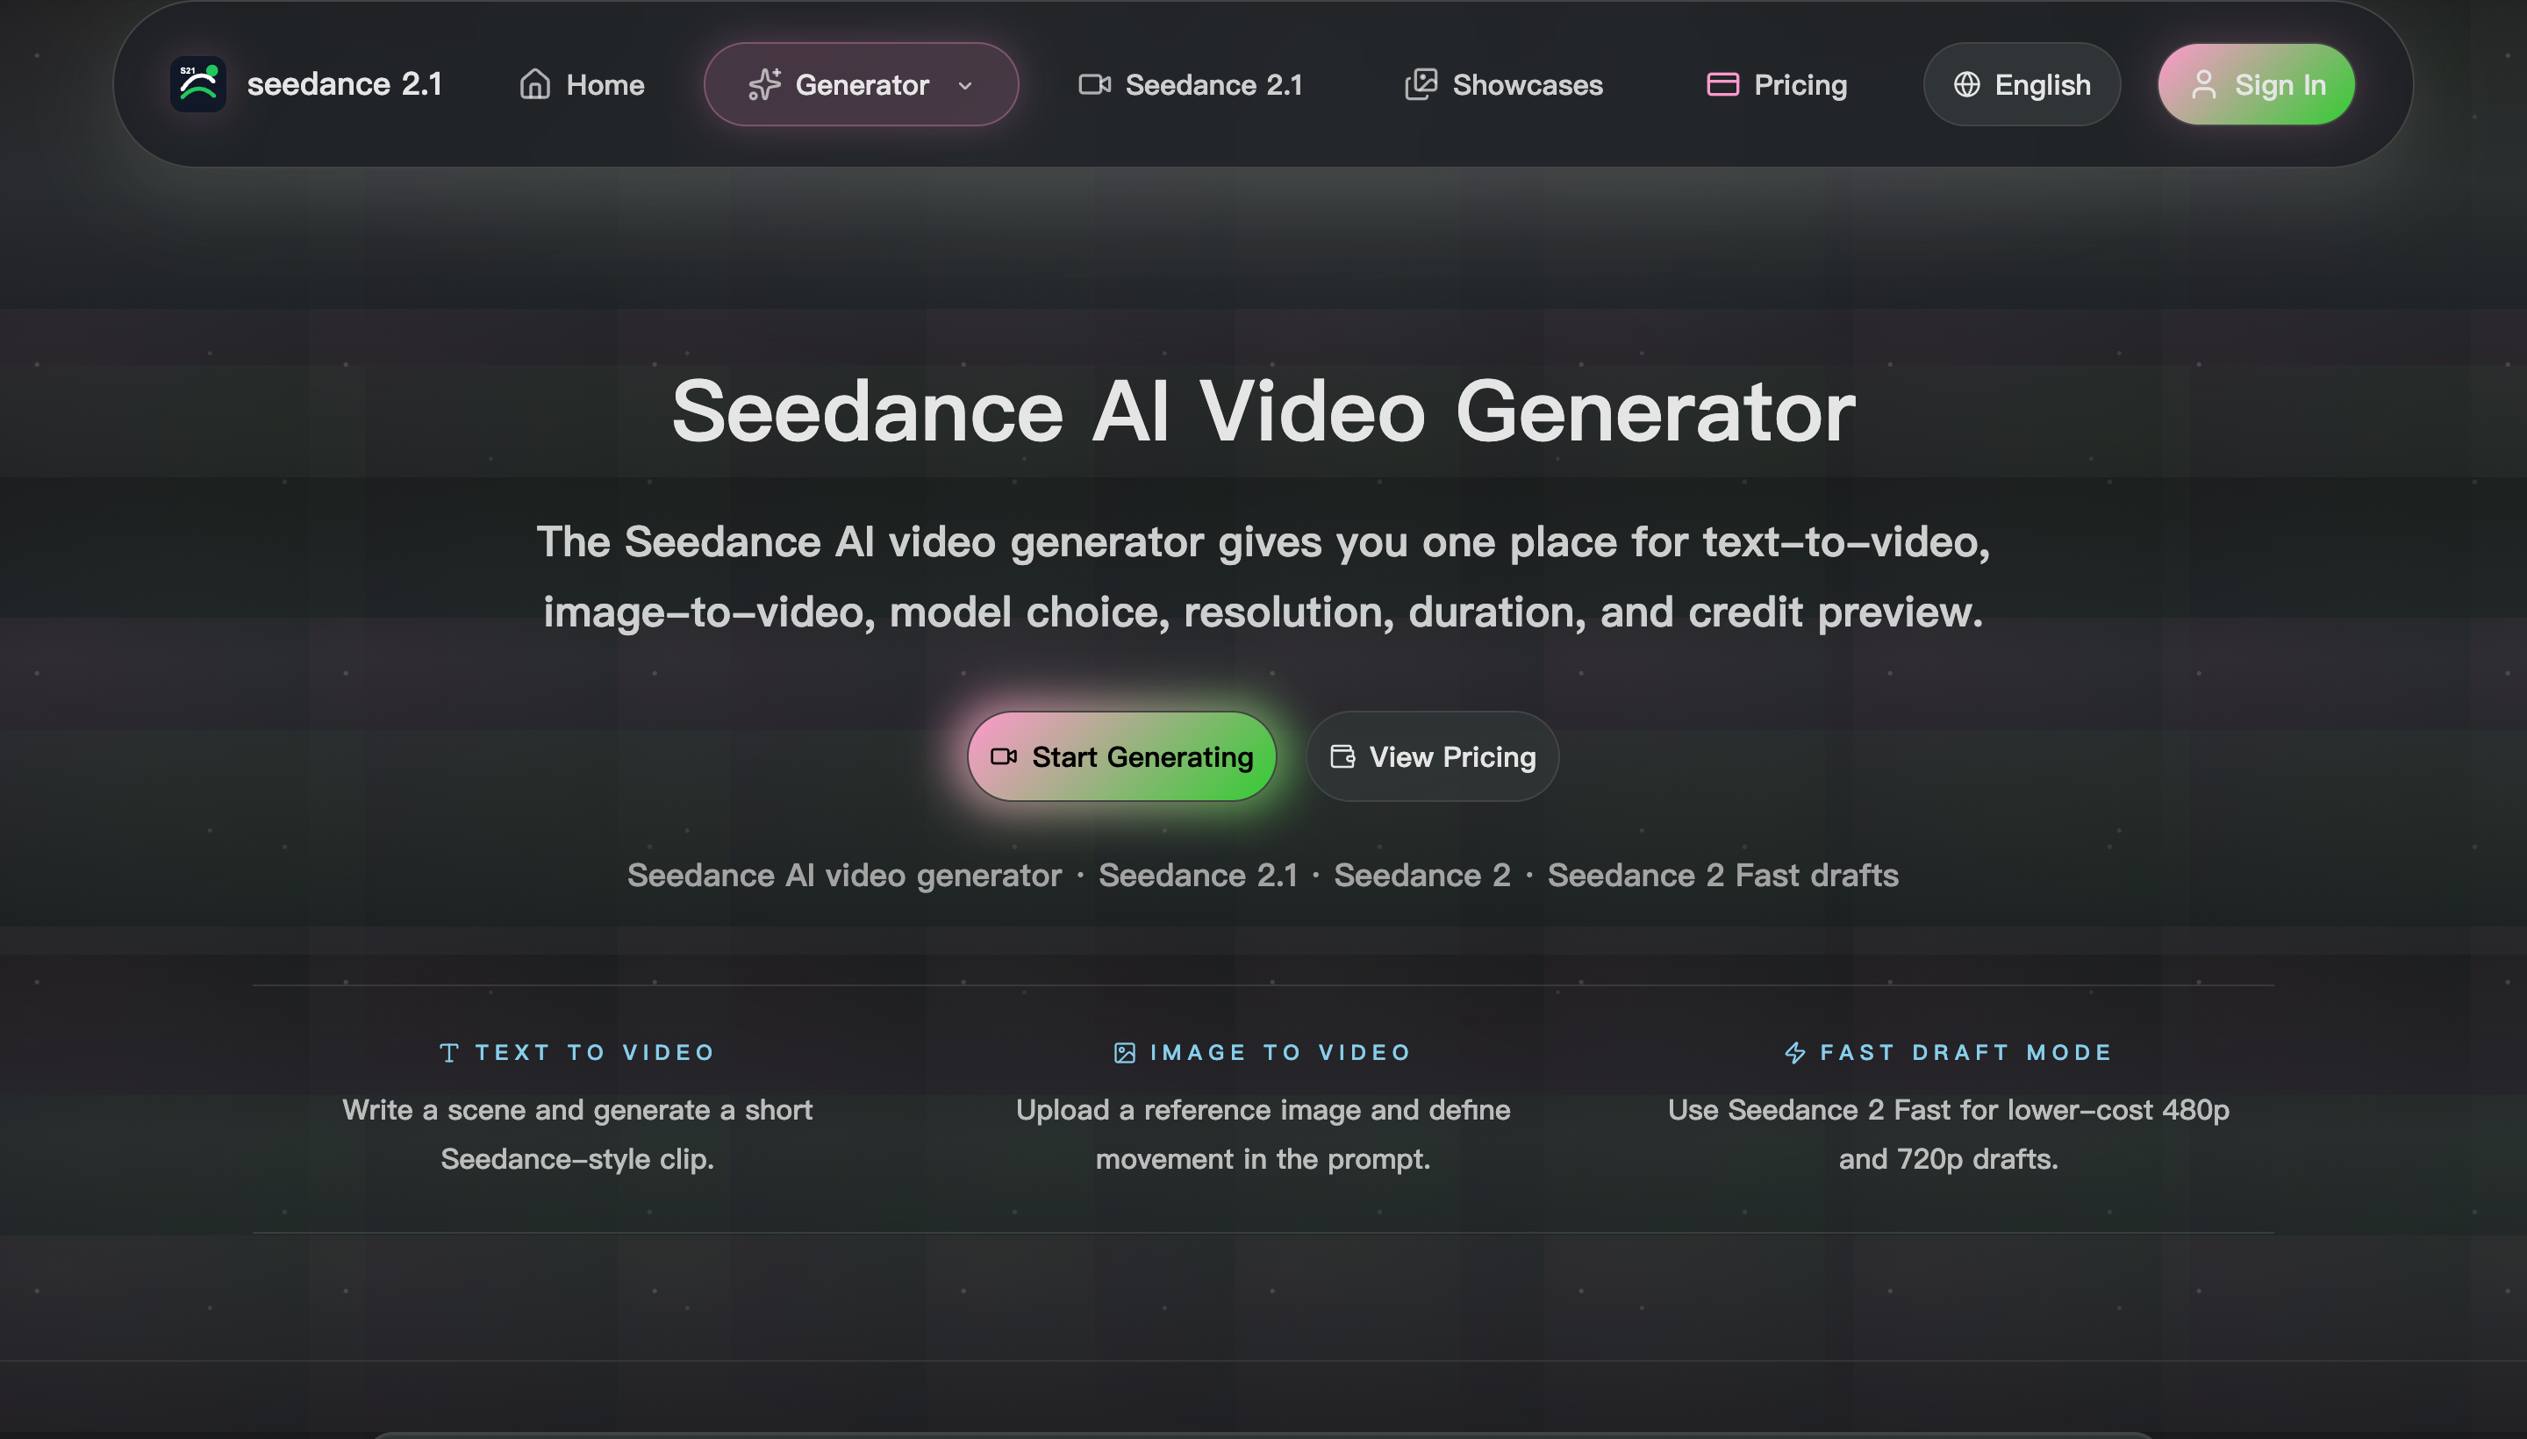2527x1439 pixels.
Task: Go to the Home nav item
Action: click(x=582, y=84)
